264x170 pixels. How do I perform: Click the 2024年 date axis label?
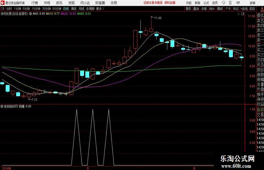click(x=7, y=168)
